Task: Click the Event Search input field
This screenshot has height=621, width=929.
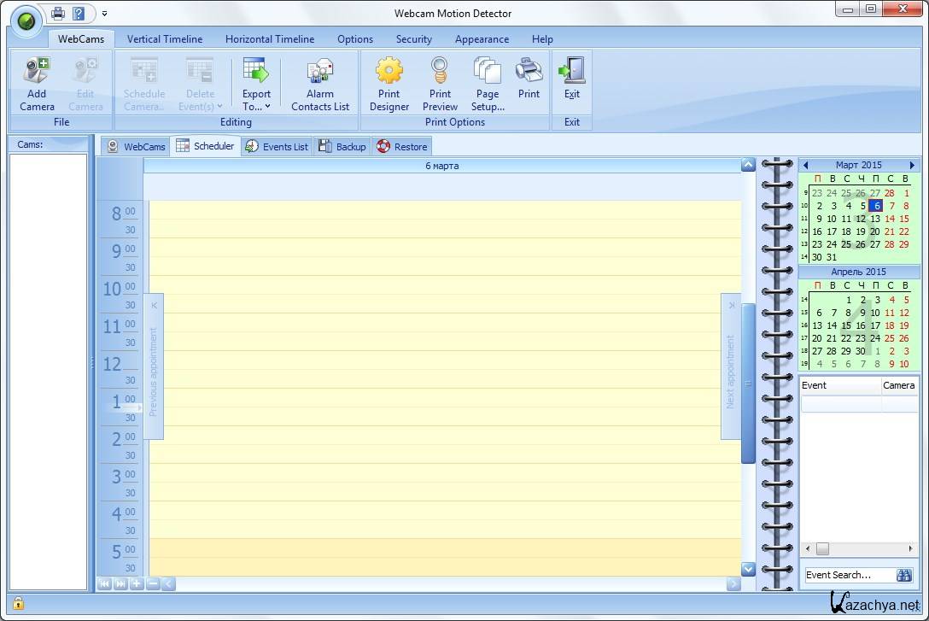Action: click(x=848, y=575)
